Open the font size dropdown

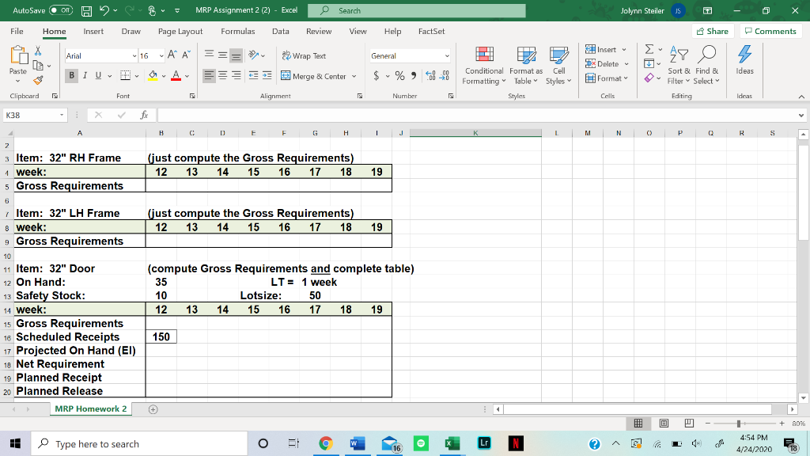click(161, 56)
